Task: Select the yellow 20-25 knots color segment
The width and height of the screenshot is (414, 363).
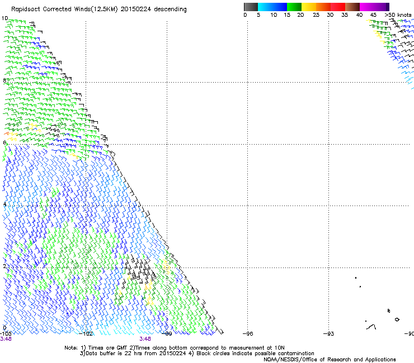Action: pos(309,7)
